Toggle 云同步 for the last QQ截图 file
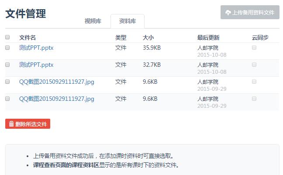Screen dimensions: 283x175 pyautogui.click(x=254, y=99)
